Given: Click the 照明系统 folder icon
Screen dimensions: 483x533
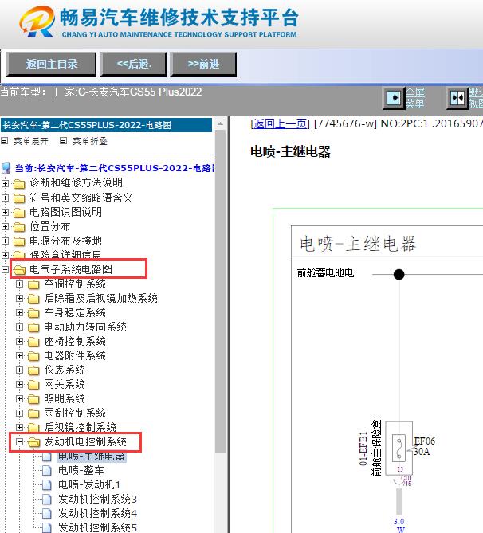Looking at the screenshot, I should 33,399.
